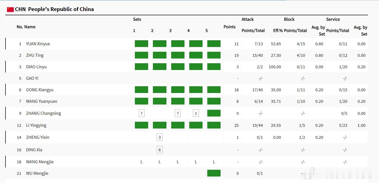Select player name WANG Yuanyuan

[42, 101]
